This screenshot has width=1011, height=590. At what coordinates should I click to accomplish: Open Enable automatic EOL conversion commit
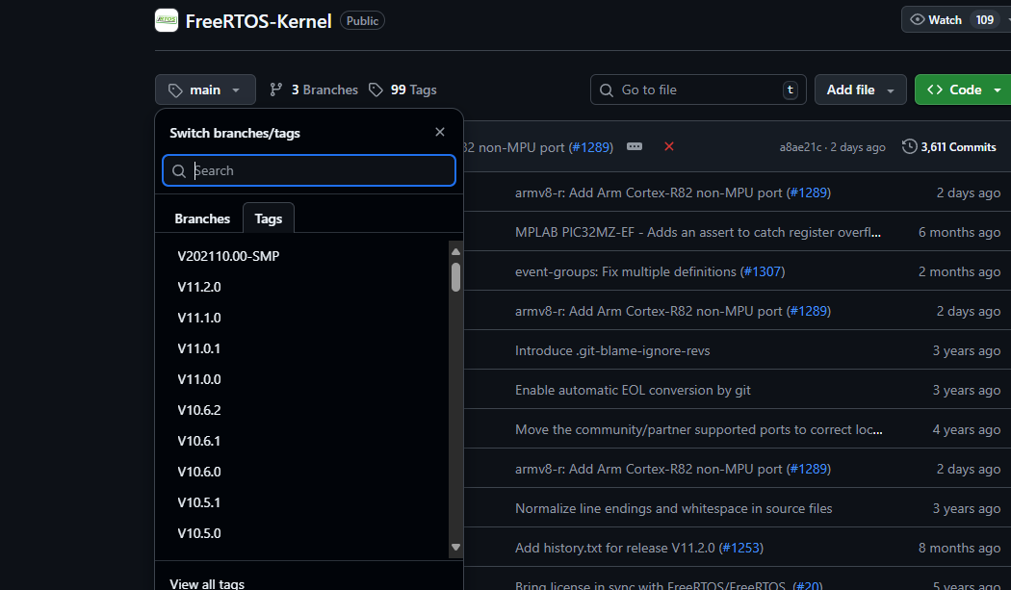pyautogui.click(x=633, y=390)
